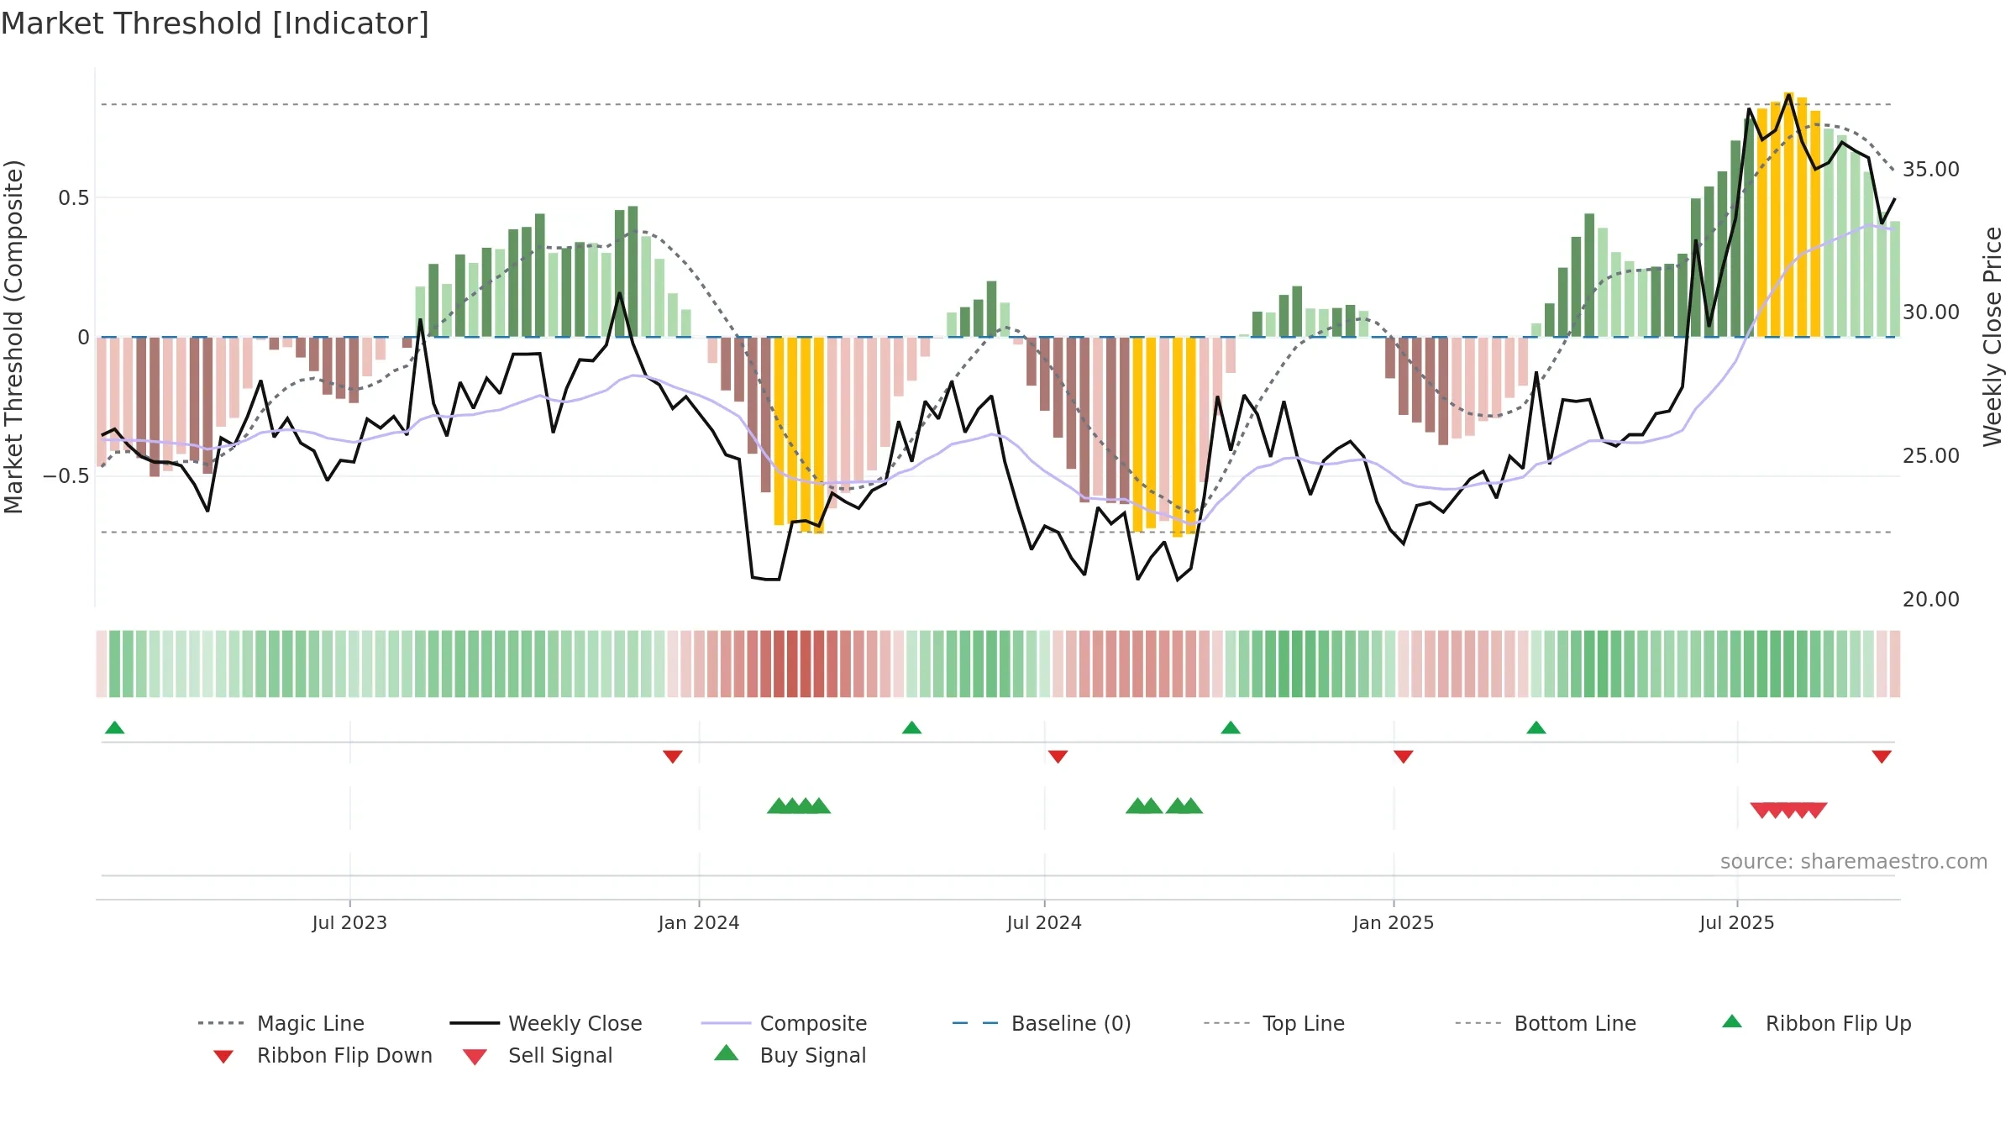Toggle Sell Signal legend entry

coord(538,1055)
